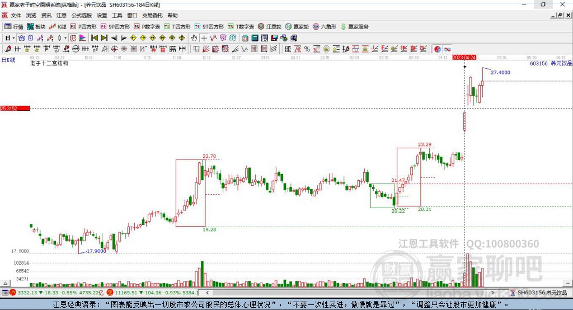Open the 公式选股 menu
Screen dimensions: 573x310
82,15
